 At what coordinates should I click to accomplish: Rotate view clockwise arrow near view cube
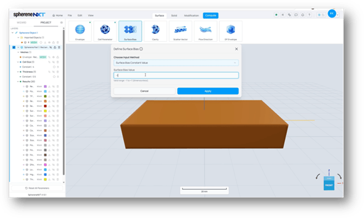pos(340,176)
